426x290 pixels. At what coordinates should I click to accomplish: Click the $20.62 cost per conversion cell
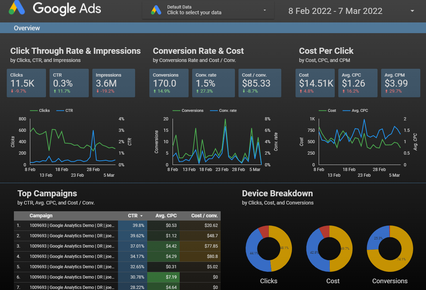(200, 226)
